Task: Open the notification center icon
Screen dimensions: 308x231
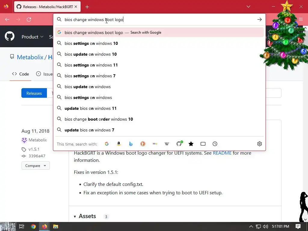Action: point(298,226)
